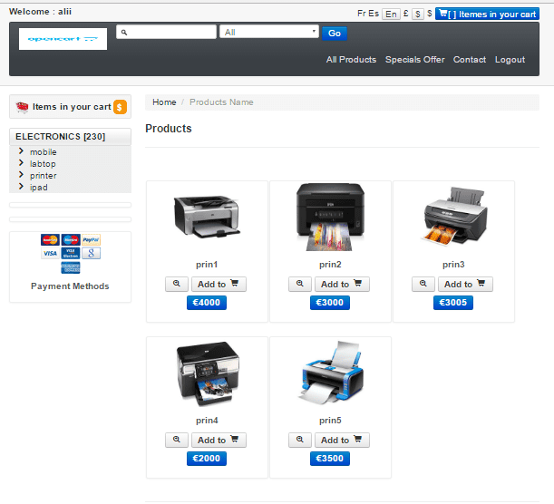
Task: Open Itemes in your cart button at top
Action: tap(487, 14)
